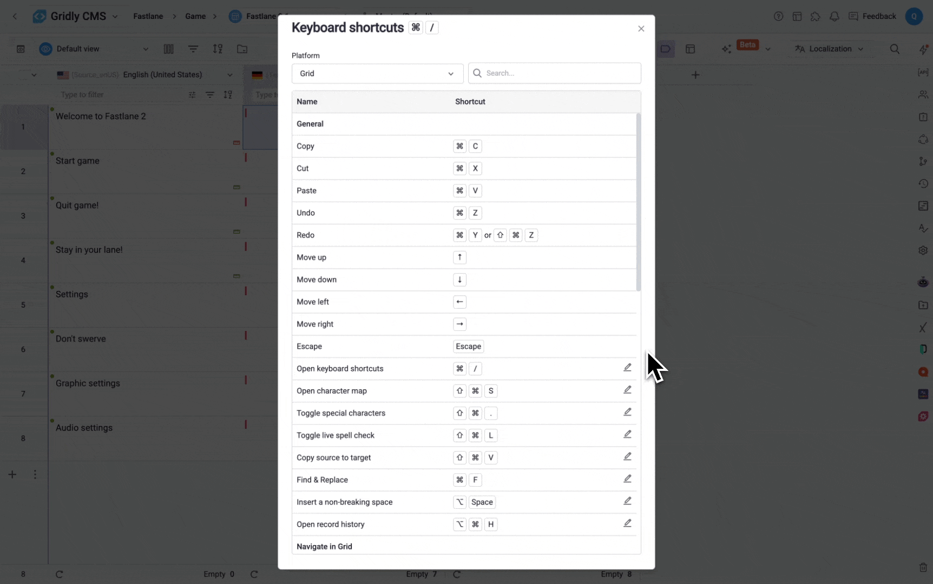The height and width of the screenshot is (584, 933).
Task: Click the Fastlane breadcrumb item
Action: point(148,16)
